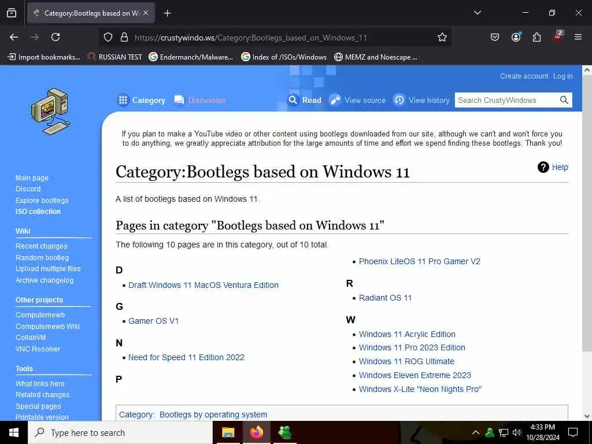
Task: Open the Extensions puzzle icon
Action: [x=536, y=37]
